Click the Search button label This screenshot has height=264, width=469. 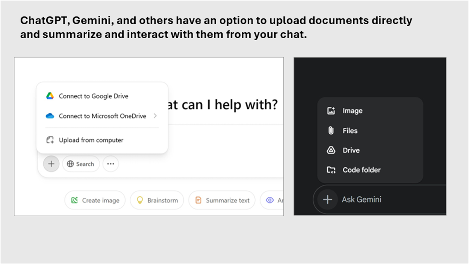(x=85, y=164)
